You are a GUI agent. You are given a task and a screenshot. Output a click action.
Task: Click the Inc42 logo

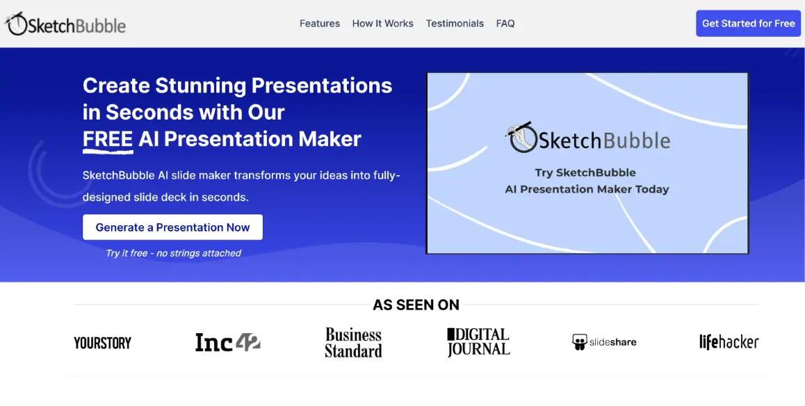[227, 342]
